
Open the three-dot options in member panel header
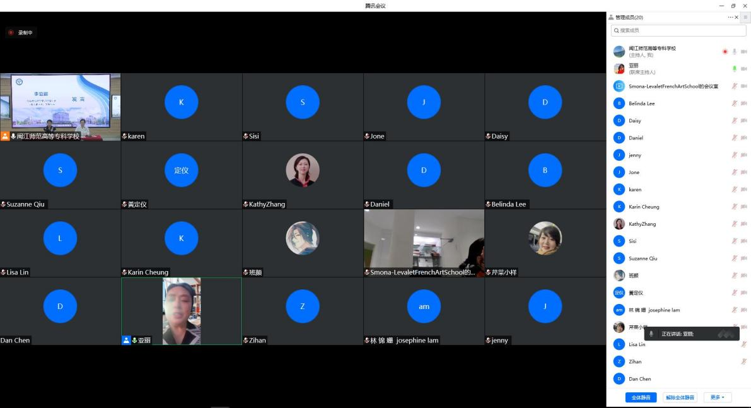pos(730,18)
